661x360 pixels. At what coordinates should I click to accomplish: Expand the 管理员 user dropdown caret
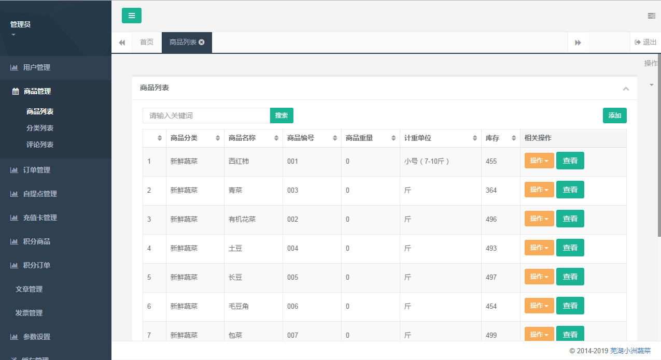pyautogui.click(x=13, y=35)
